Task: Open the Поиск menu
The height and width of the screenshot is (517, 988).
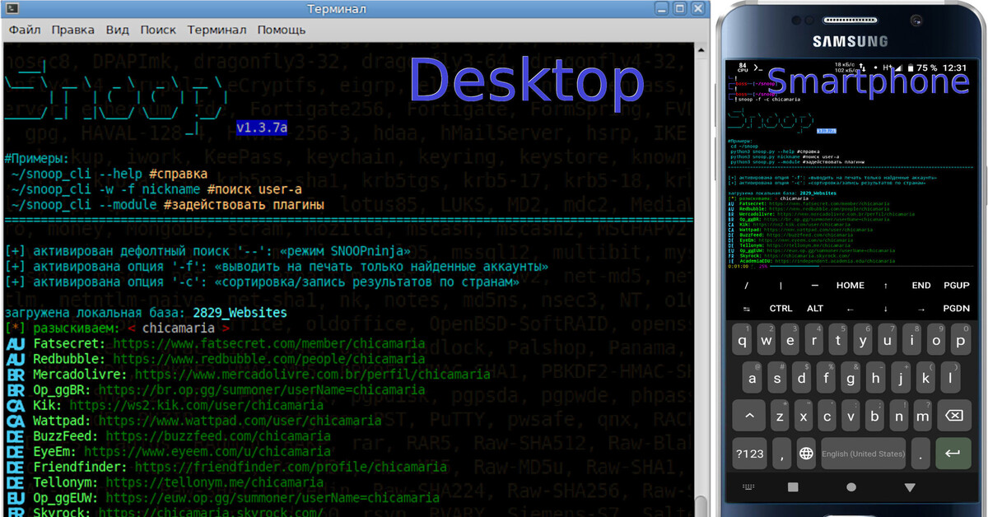Action: [x=158, y=30]
